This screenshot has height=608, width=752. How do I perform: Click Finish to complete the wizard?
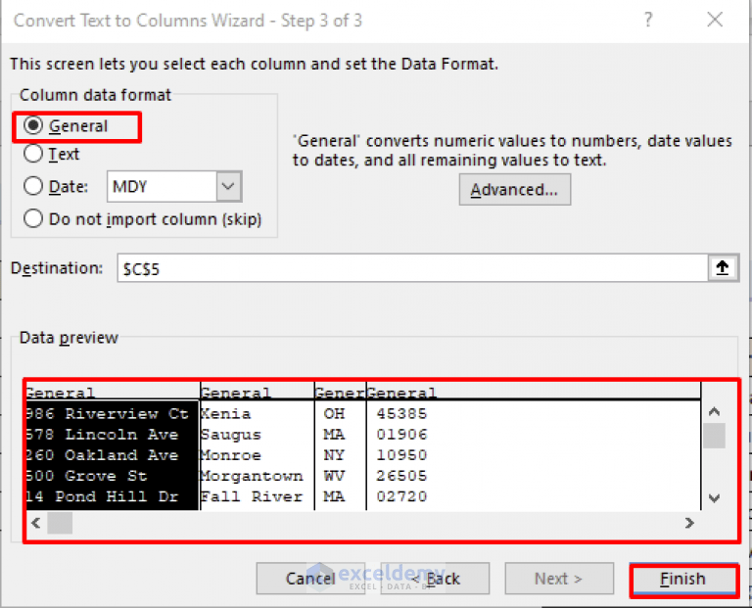pyautogui.click(x=683, y=579)
